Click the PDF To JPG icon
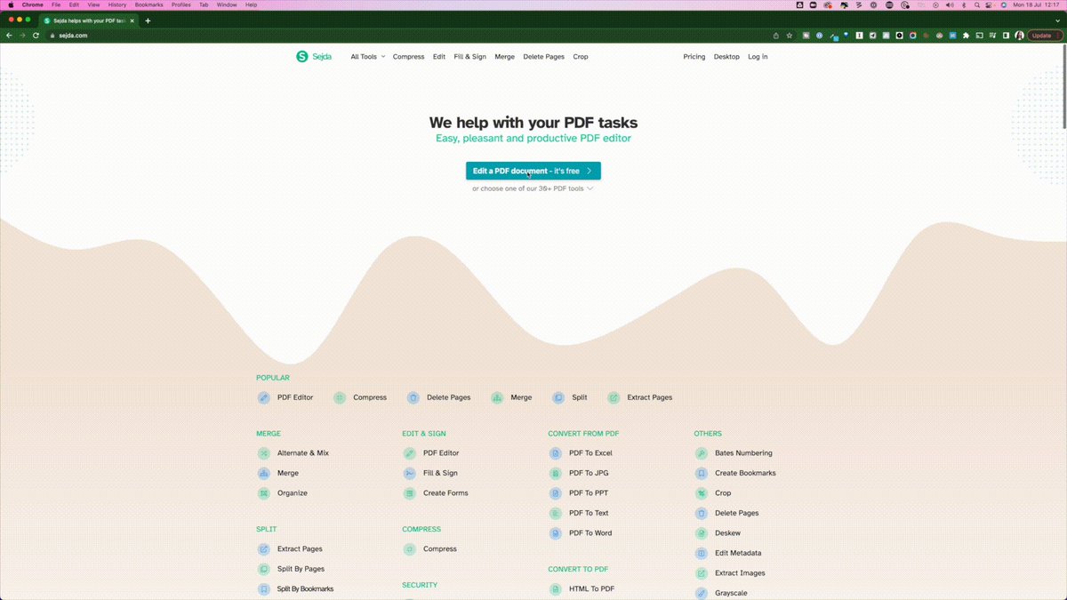 point(556,474)
